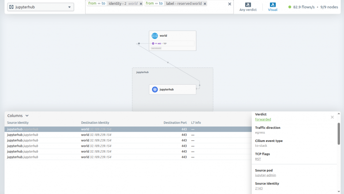
Task: Select the jupyterhub Kubernetes wheel icon
Action: 155,90
